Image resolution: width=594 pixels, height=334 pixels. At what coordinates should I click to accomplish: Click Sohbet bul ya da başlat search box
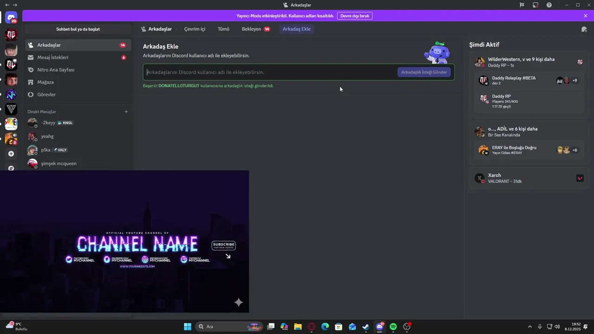pyautogui.click(x=78, y=29)
